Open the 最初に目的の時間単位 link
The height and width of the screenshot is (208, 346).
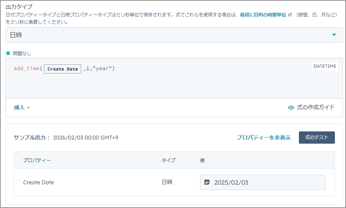[x=263, y=15]
